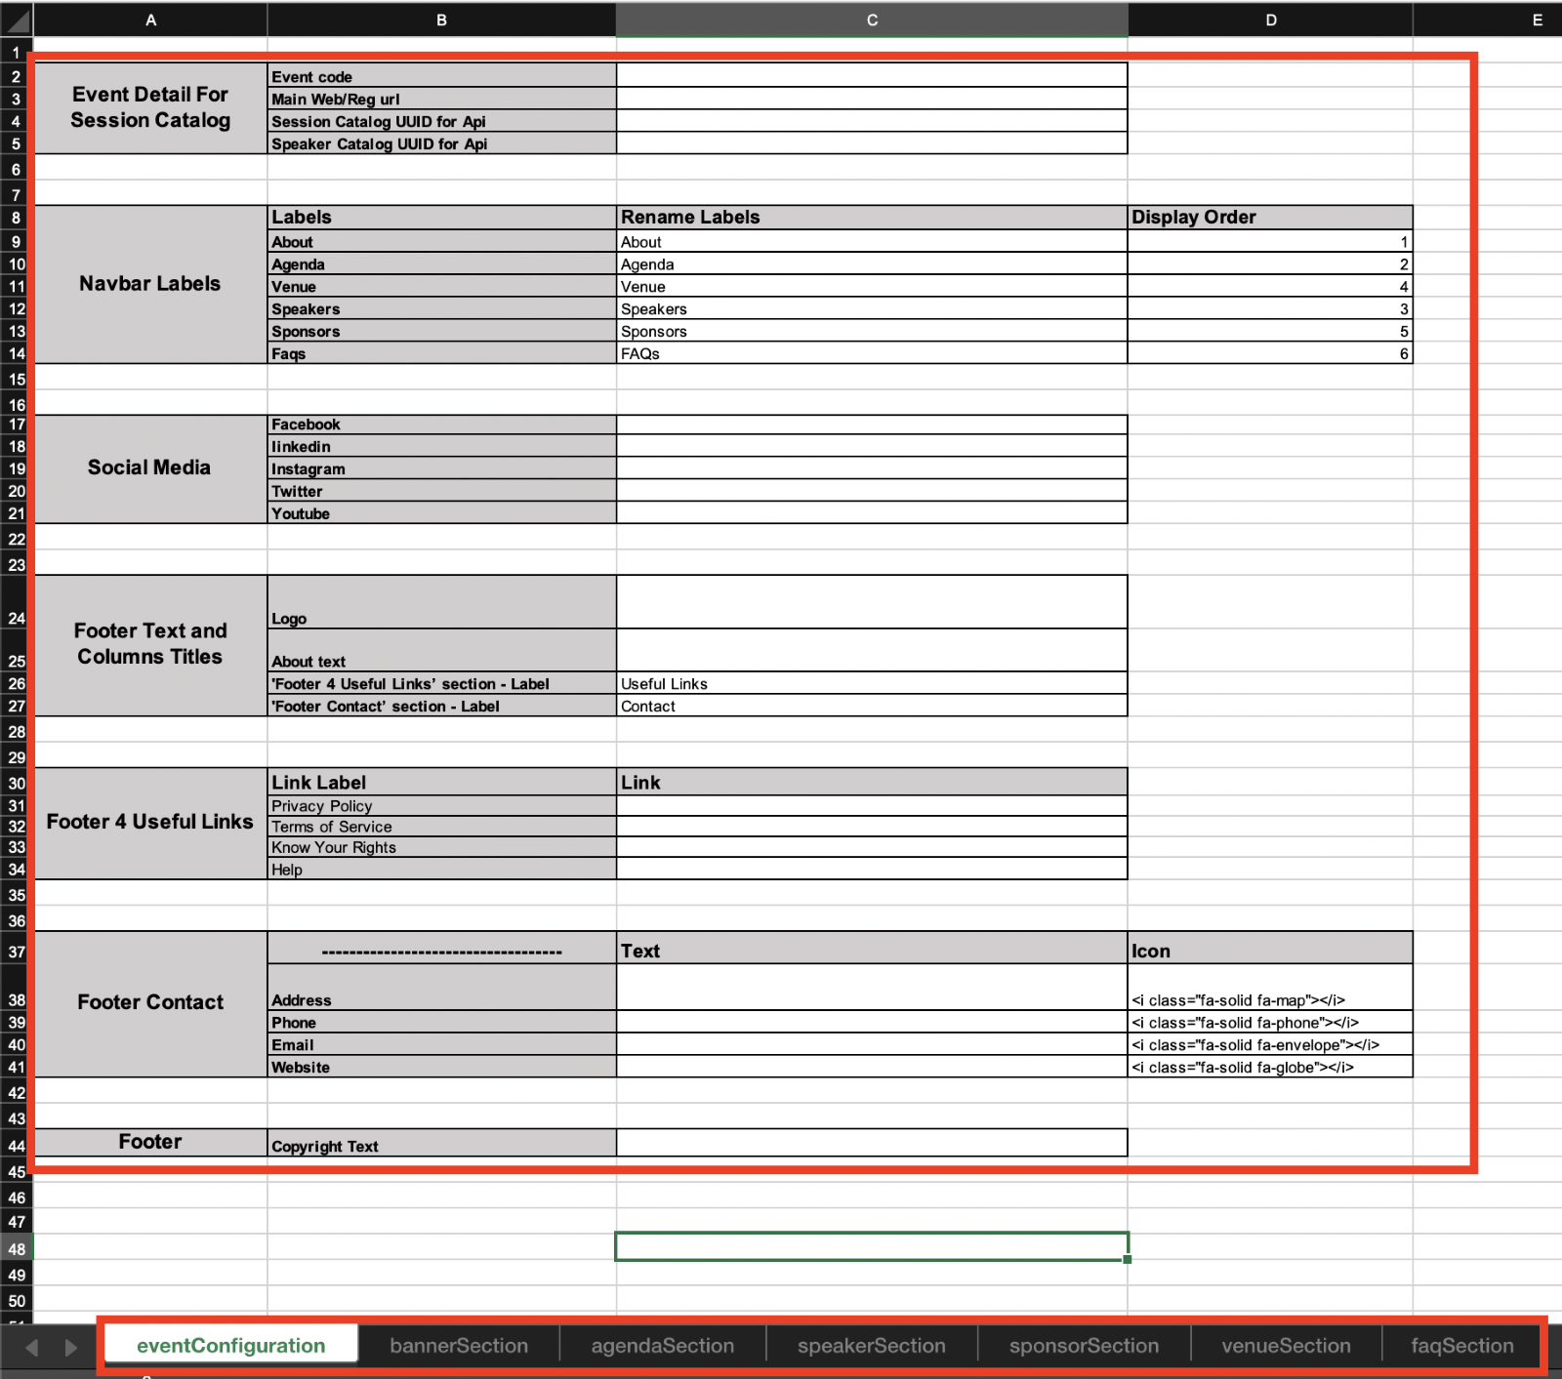The image size is (1562, 1379).
Task: Select the 'Agenda' rename label cell
Action: (872, 264)
